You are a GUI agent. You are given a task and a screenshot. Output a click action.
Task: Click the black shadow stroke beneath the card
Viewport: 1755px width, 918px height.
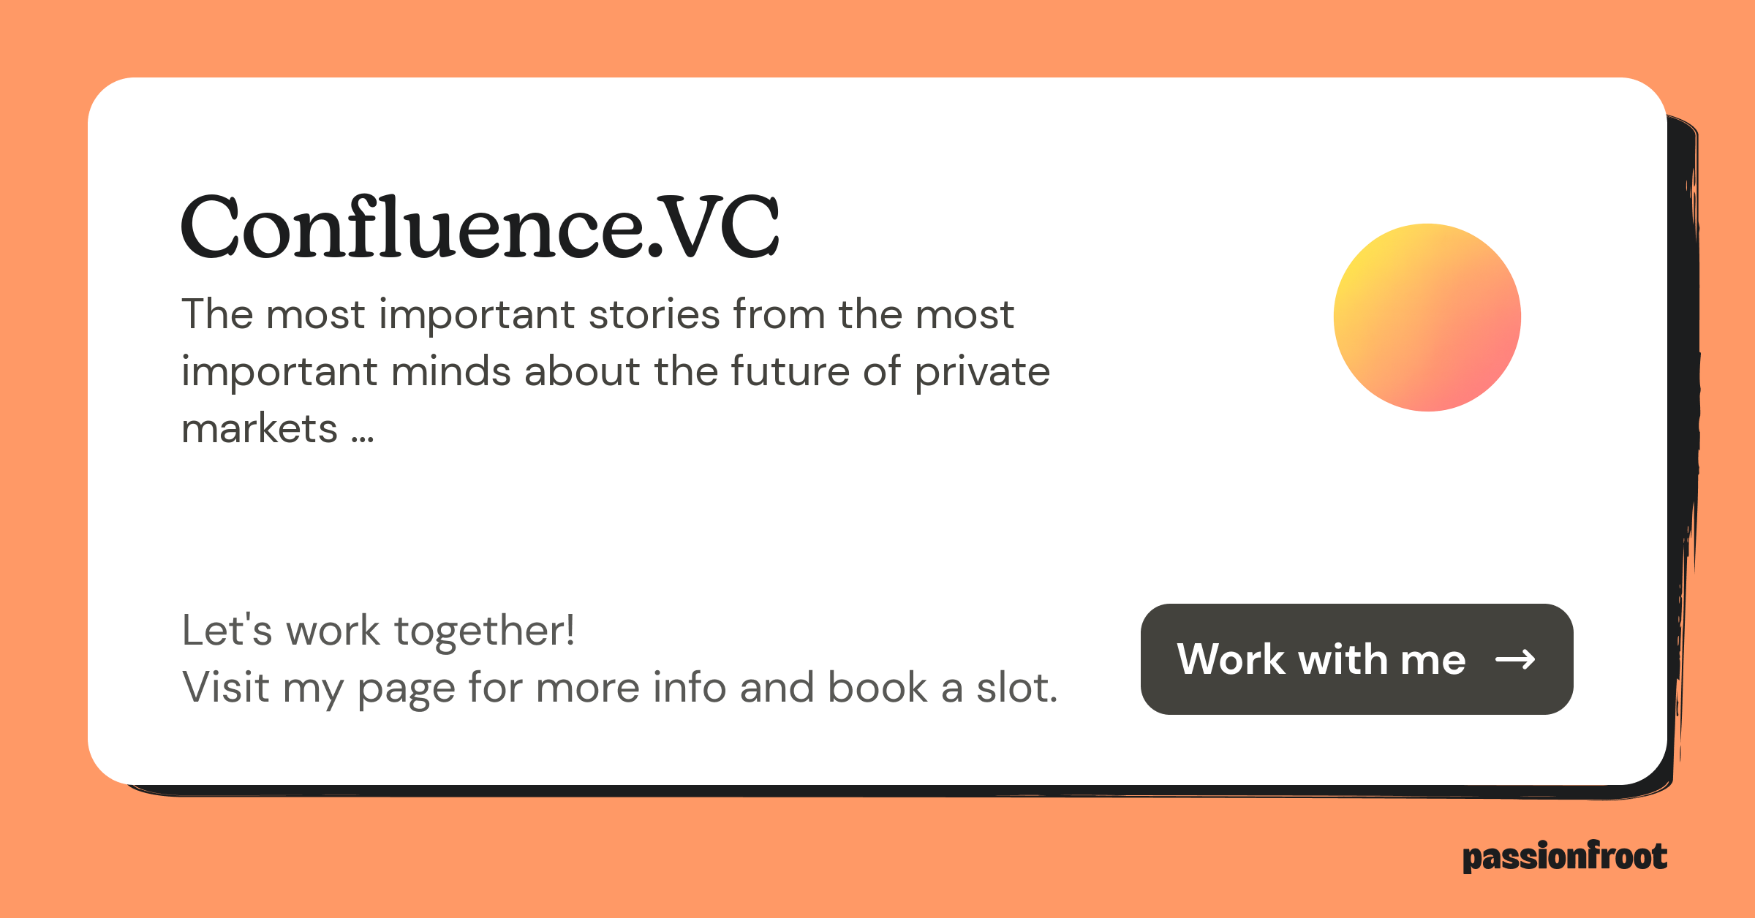pyautogui.click(x=877, y=791)
